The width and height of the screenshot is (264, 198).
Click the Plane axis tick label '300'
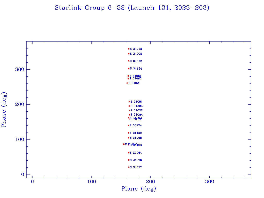(210, 182)
